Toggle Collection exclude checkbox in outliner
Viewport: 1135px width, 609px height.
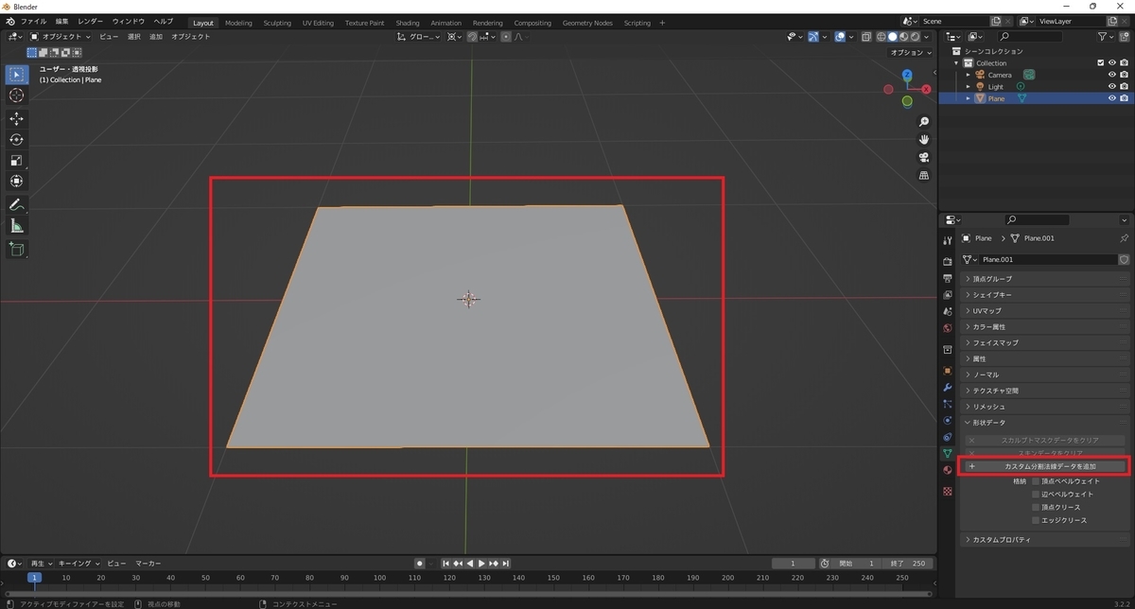click(1101, 62)
